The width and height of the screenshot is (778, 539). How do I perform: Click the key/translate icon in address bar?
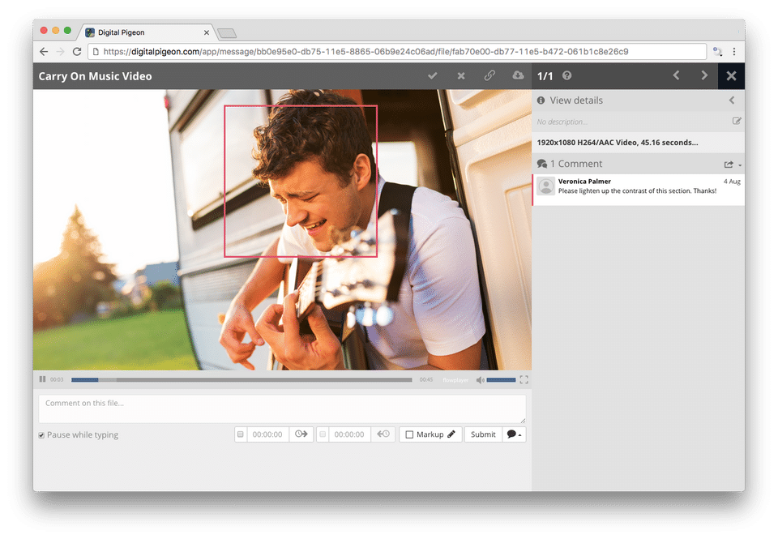pos(717,52)
